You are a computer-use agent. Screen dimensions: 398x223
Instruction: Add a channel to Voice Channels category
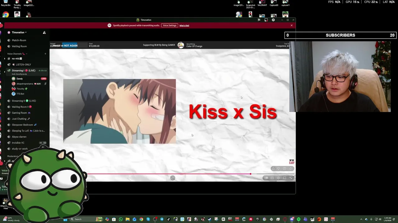(x=45, y=54)
